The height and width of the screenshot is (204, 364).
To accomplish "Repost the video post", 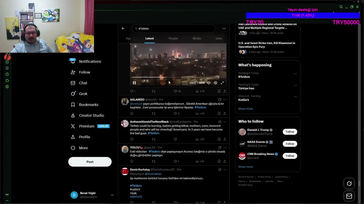I will point(154,91).
